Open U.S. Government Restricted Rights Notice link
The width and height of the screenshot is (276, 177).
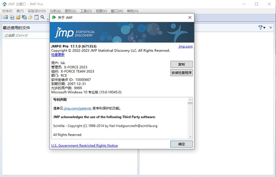(x=85, y=145)
